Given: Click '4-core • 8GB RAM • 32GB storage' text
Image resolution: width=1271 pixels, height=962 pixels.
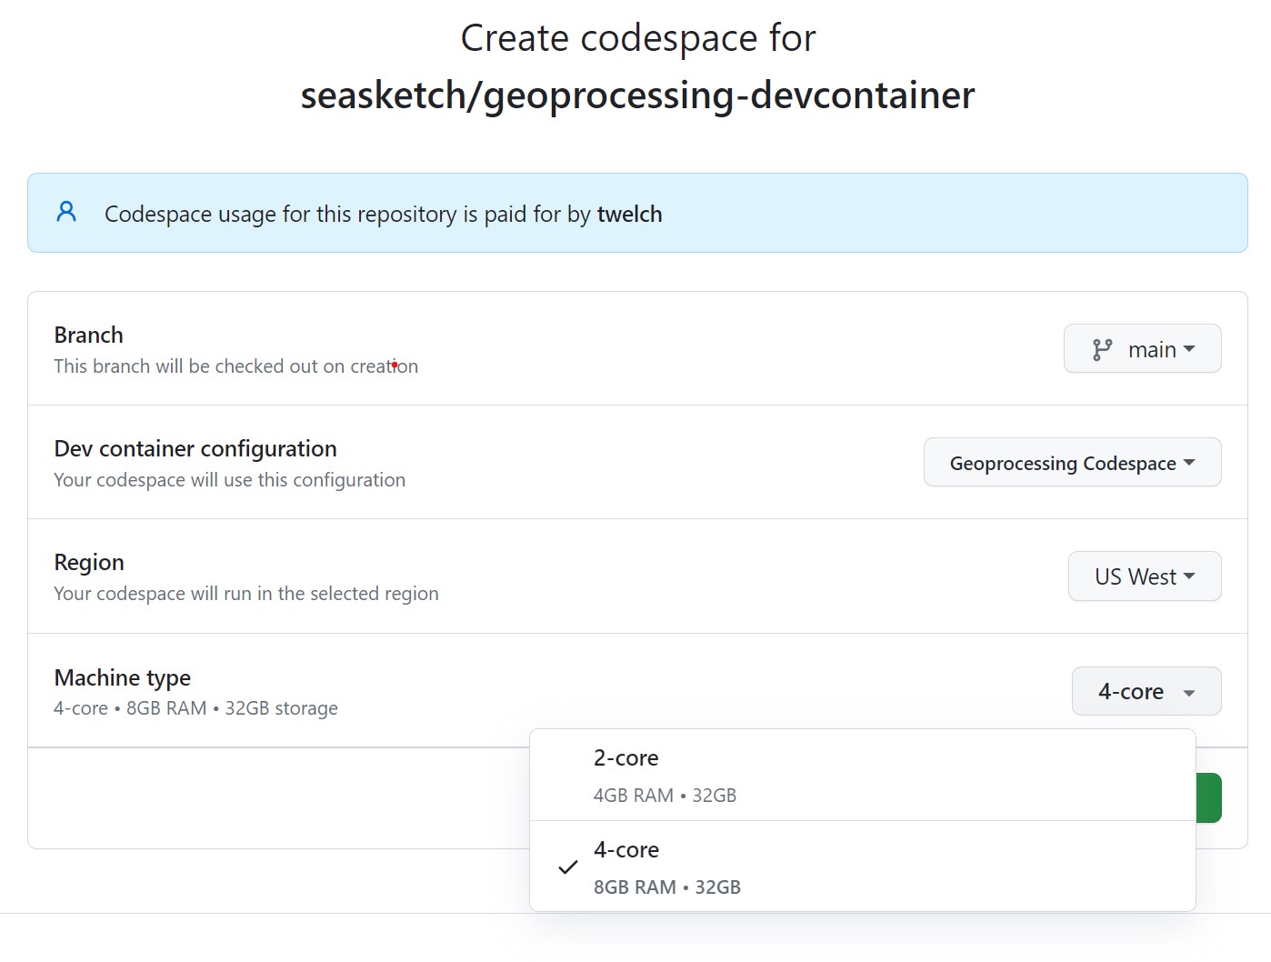Looking at the screenshot, I should (x=195, y=707).
